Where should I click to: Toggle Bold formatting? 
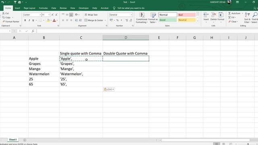[x=25, y=21]
